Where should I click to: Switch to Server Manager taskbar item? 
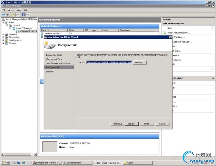pyautogui.click(x=77, y=163)
